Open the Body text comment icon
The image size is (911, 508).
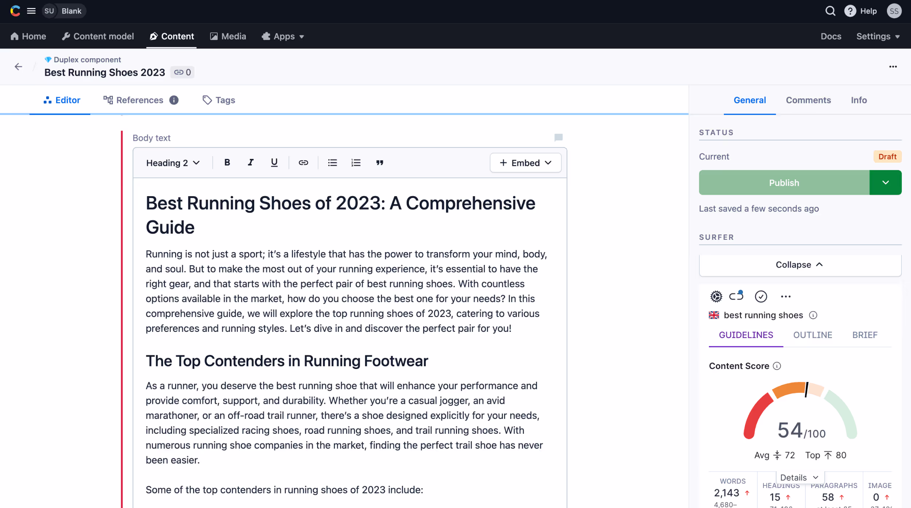[558, 138]
